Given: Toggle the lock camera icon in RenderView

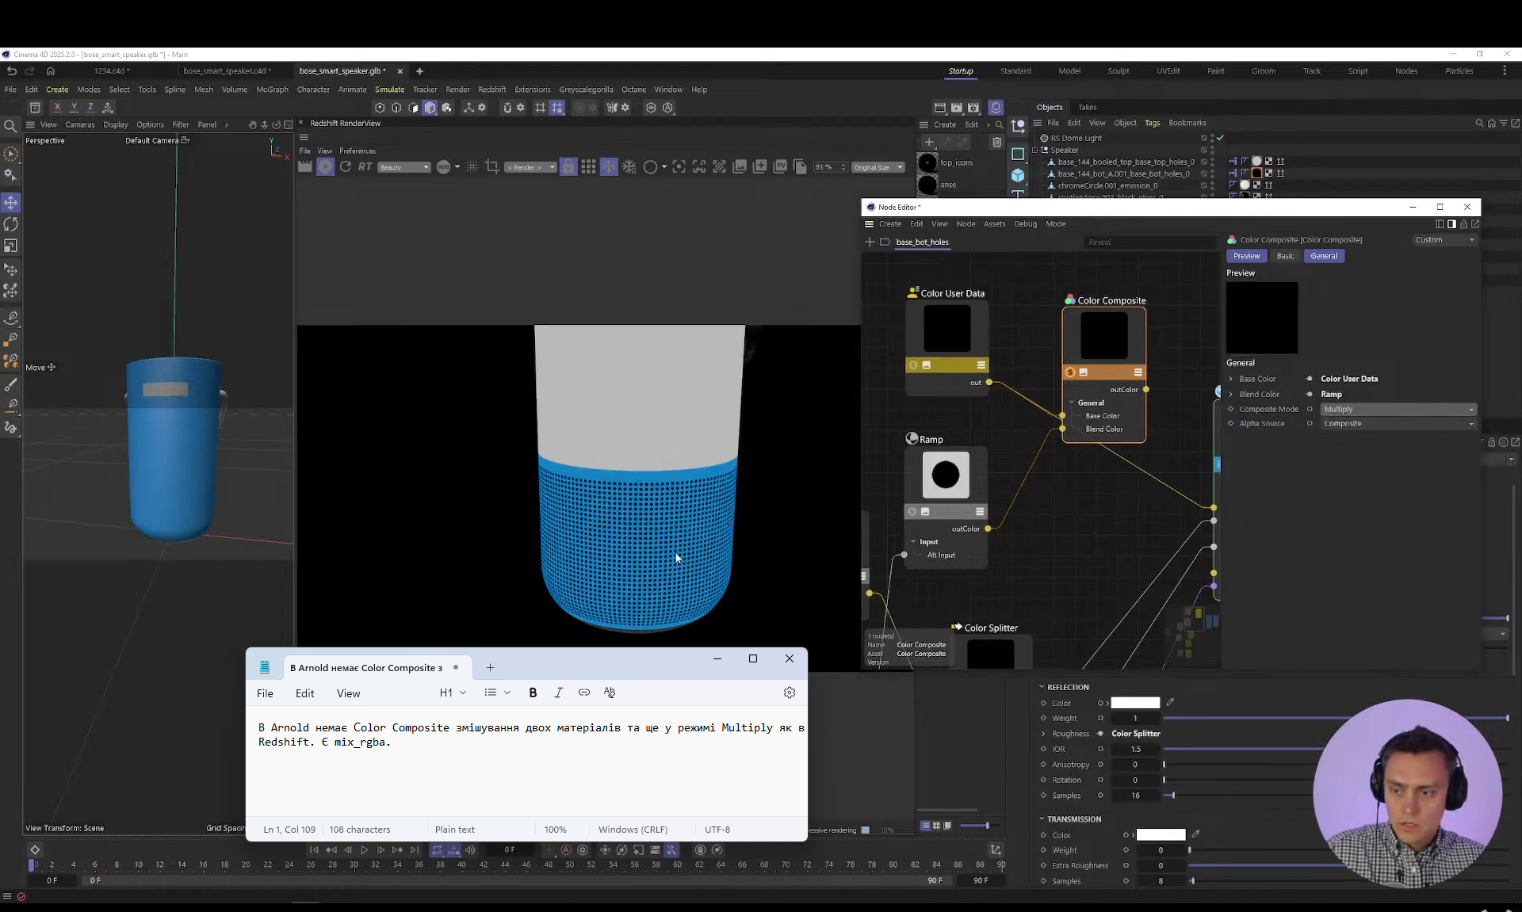Looking at the screenshot, I should [x=568, y=167].
